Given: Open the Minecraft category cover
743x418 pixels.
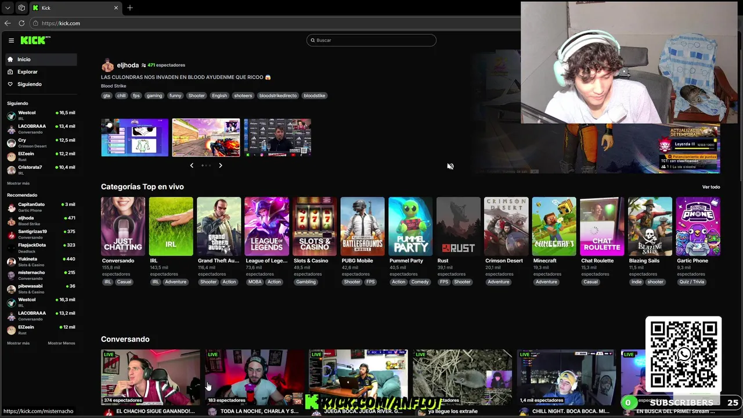Looking at the screenshot, I should [554, 226].
